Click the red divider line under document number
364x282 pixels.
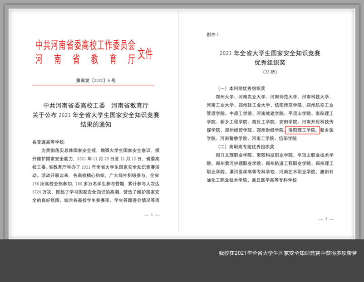(x=95, y=85)
